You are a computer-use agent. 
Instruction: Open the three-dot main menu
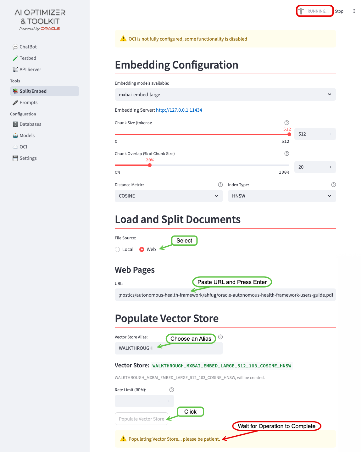click(354, 11)
